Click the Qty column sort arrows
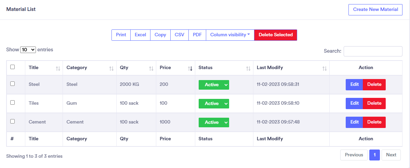Screen dimensions: 410x168 tap(151, 69)
